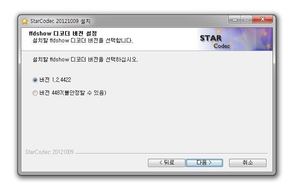
Task: Click the 'STAR' word in the banner logo
Action: [x=211, y=38]
